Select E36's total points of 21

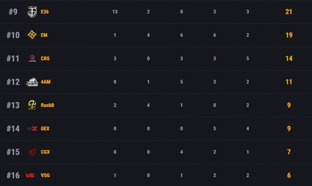[289, 12]
